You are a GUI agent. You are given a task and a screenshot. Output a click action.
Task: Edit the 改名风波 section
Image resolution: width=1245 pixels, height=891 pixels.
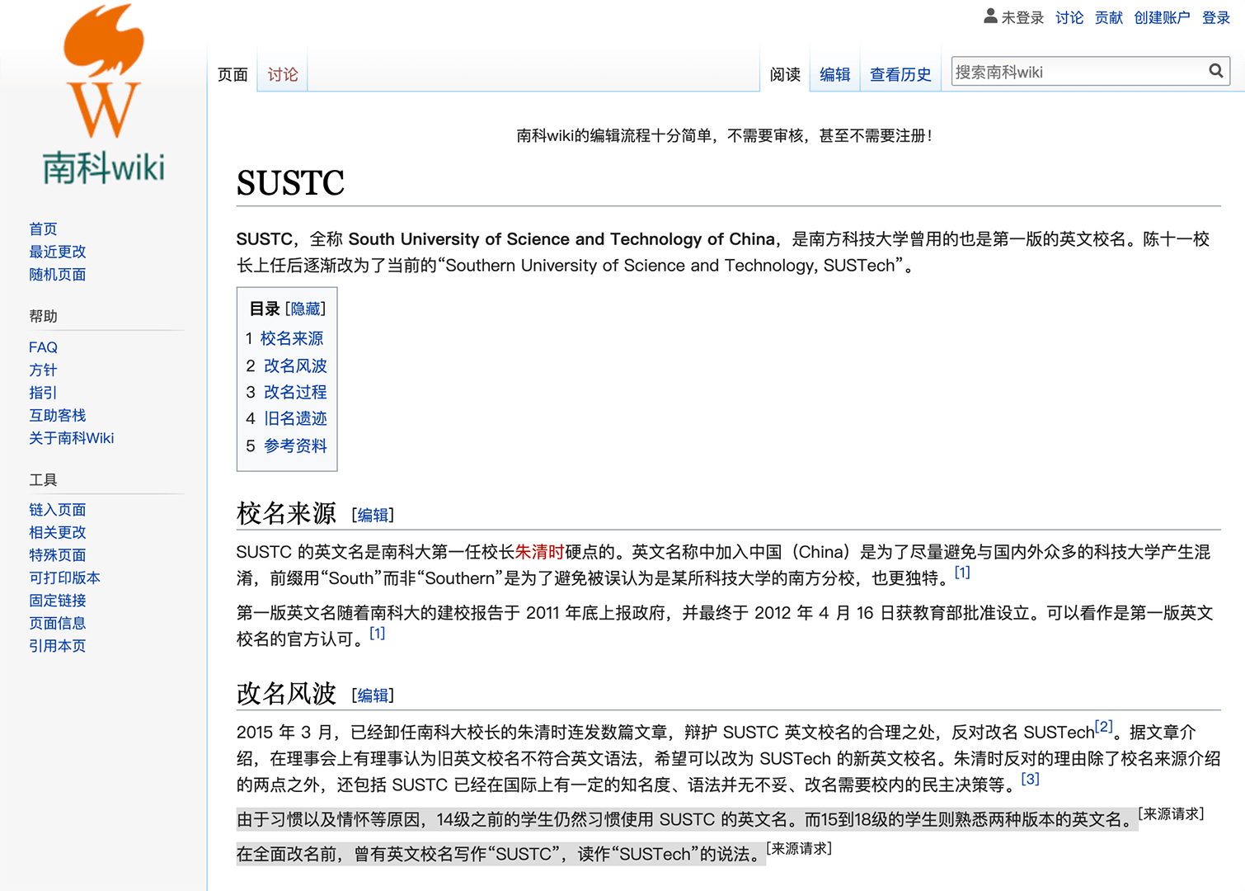coord(373,695)
